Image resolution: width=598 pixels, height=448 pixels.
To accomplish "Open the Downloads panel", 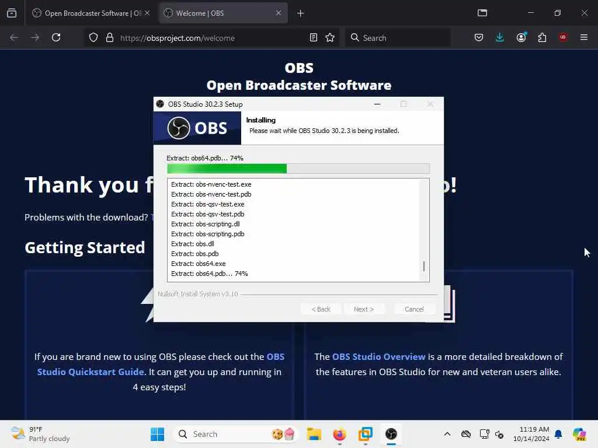I will tap(500, 37).
